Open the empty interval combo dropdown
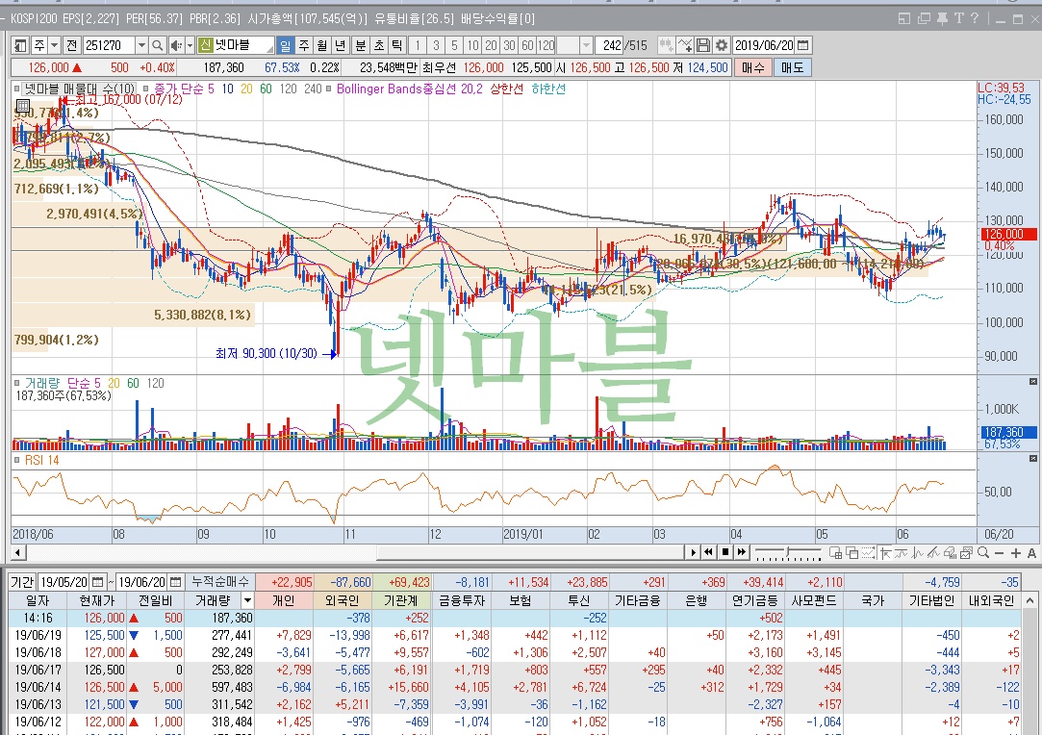 [585, 45]
